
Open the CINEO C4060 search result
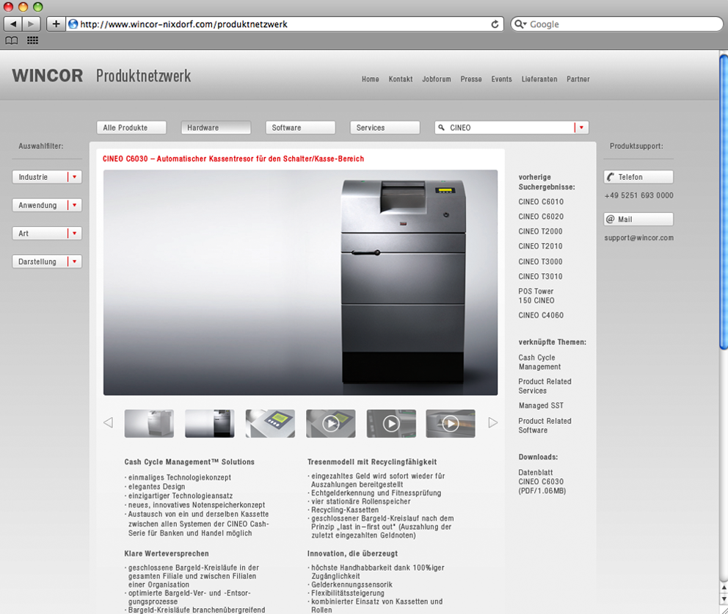click(x=541, y=315)
